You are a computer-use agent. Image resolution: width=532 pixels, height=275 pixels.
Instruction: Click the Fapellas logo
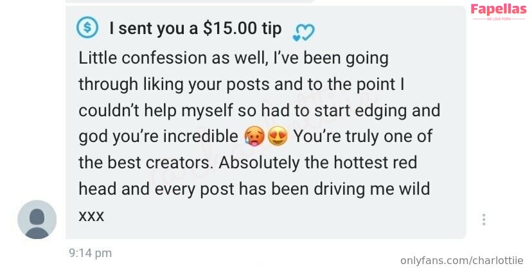pyautogui.click(x=498, y=9)
